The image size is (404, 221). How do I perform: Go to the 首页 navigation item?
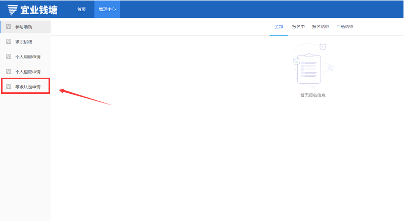point(81,10)
